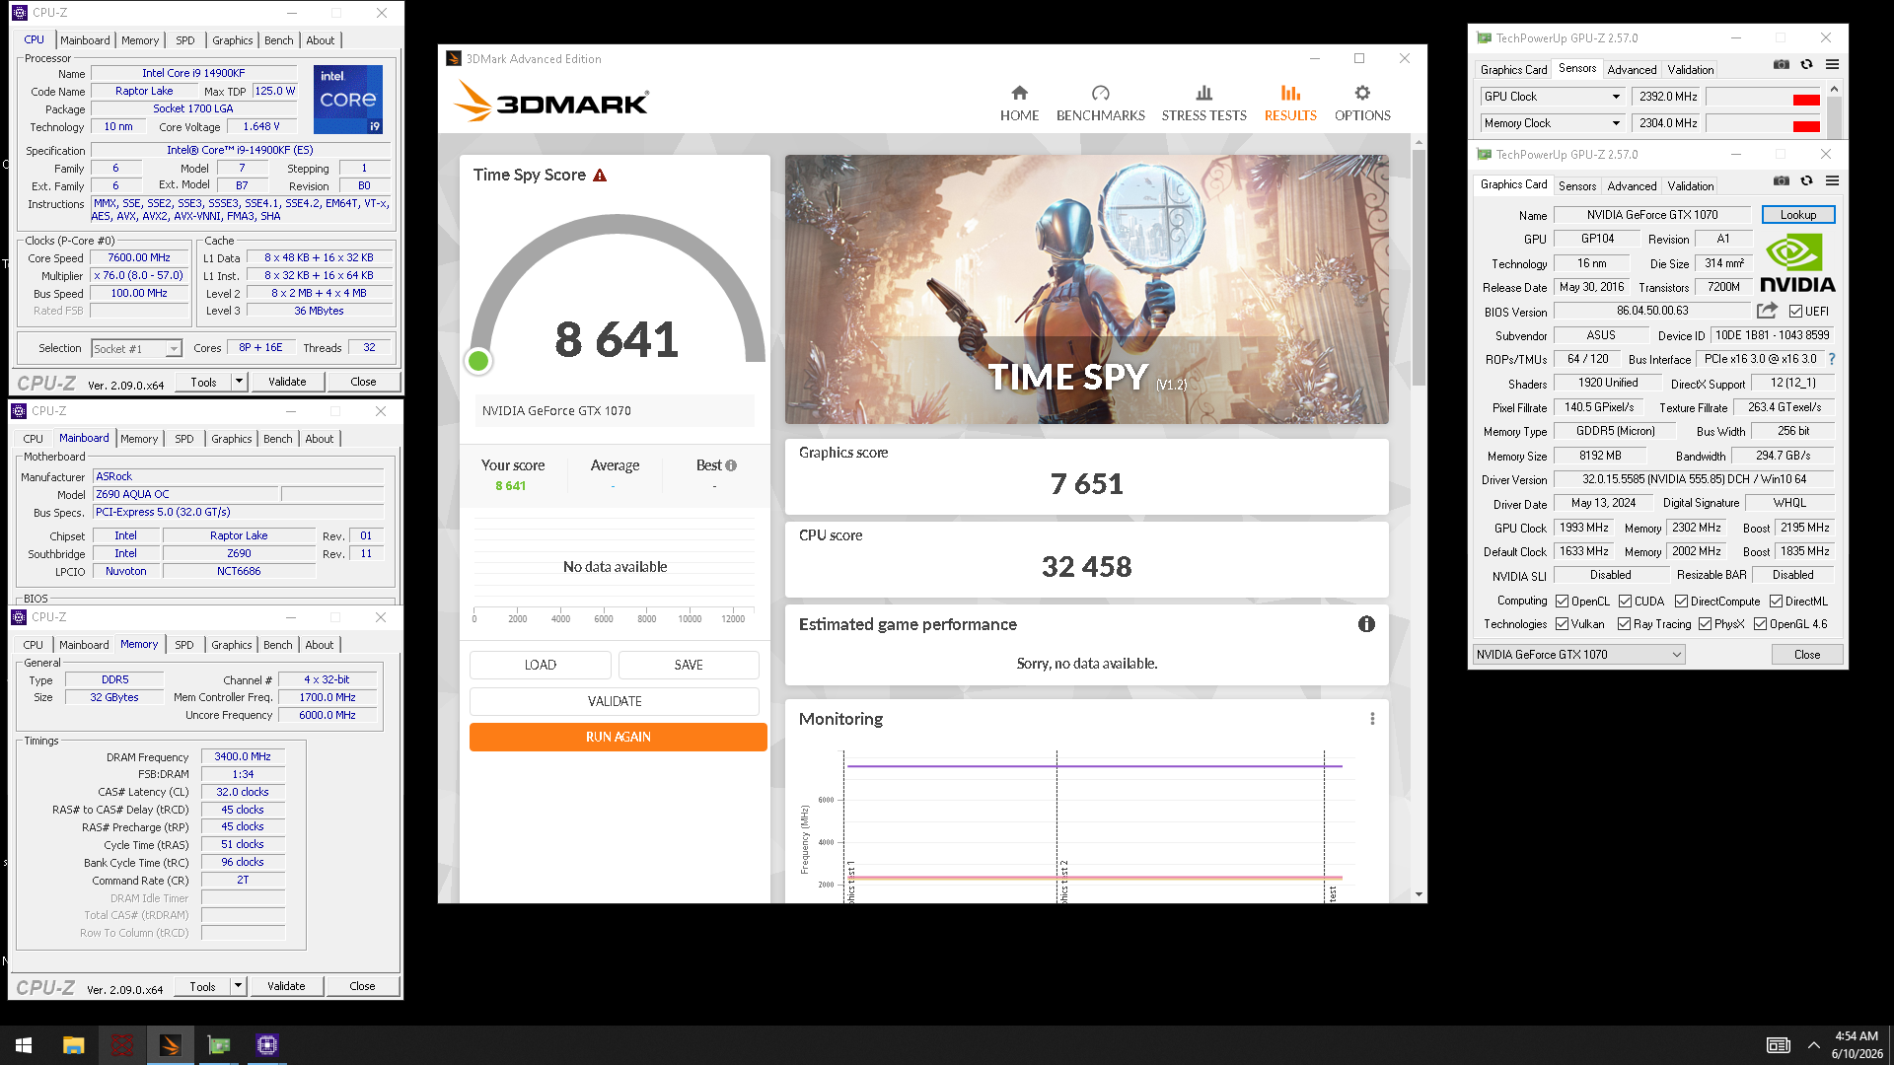Open hamburger menu in GPU-Z Sensors window
Screen dimensions: 1894x1065
pos(1832,65)
